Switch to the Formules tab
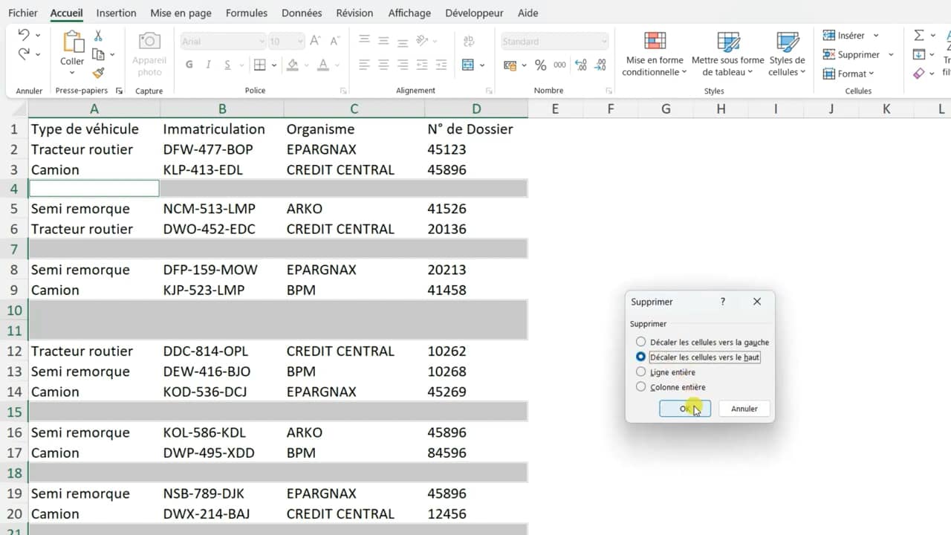951x535 pixels. tap(247, 13)
